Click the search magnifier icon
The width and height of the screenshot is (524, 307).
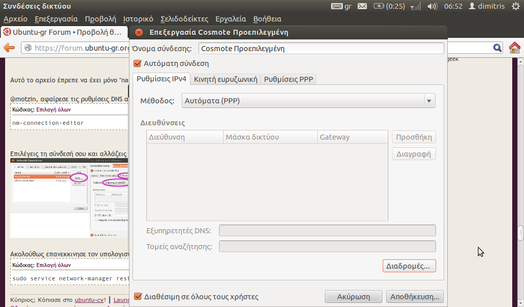coord(497,48)
